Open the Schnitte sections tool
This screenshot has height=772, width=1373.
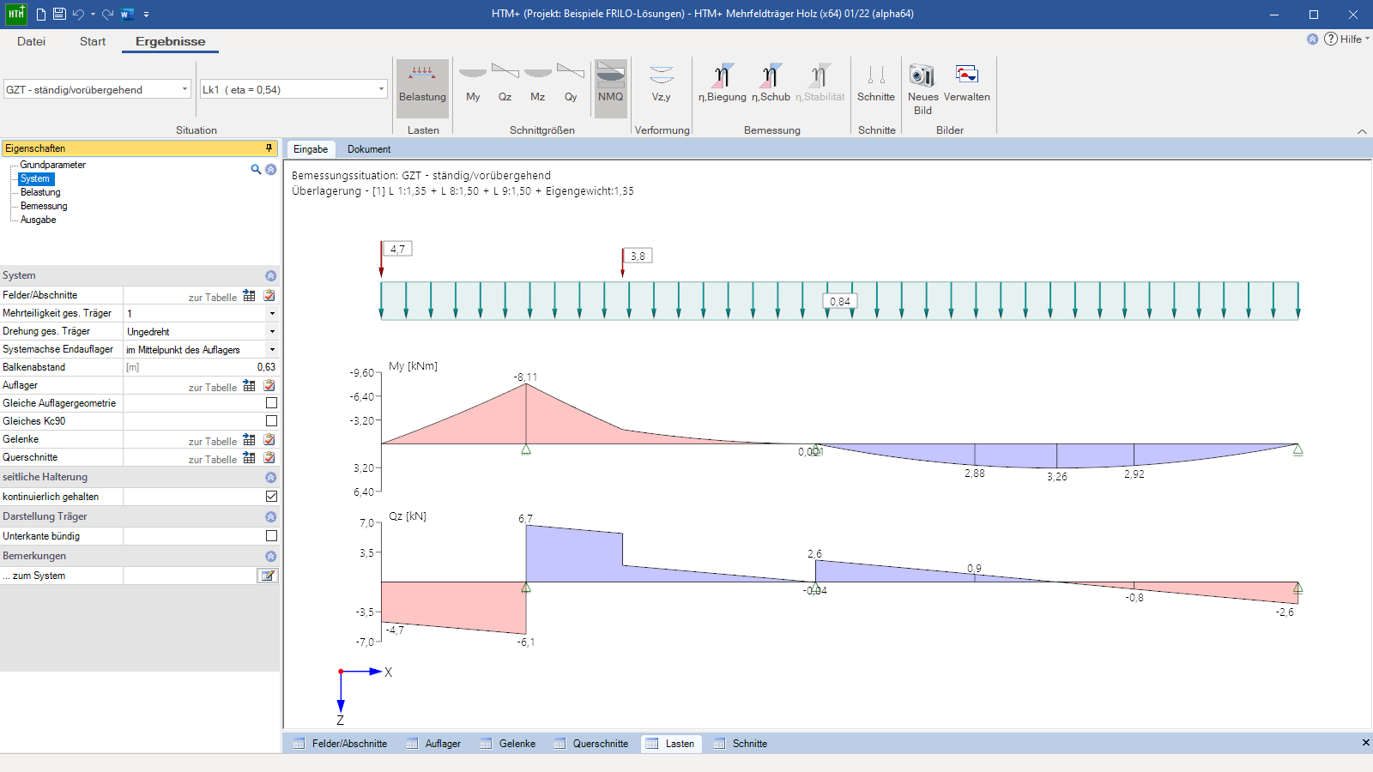pos(876,83)
